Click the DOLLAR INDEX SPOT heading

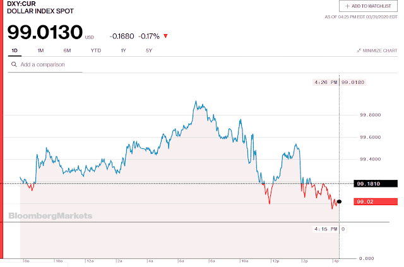40,11
